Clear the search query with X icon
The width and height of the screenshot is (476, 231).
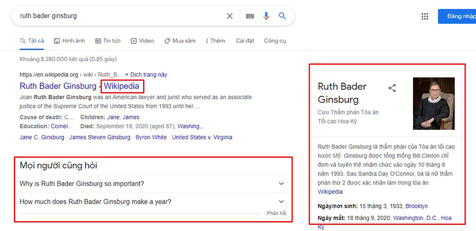(230, 16)
